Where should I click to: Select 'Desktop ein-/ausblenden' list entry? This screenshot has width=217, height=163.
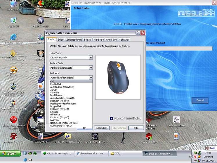(x=71, y=103)
